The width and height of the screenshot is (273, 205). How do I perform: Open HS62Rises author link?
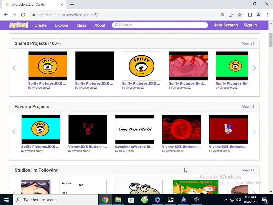(126, 151)
